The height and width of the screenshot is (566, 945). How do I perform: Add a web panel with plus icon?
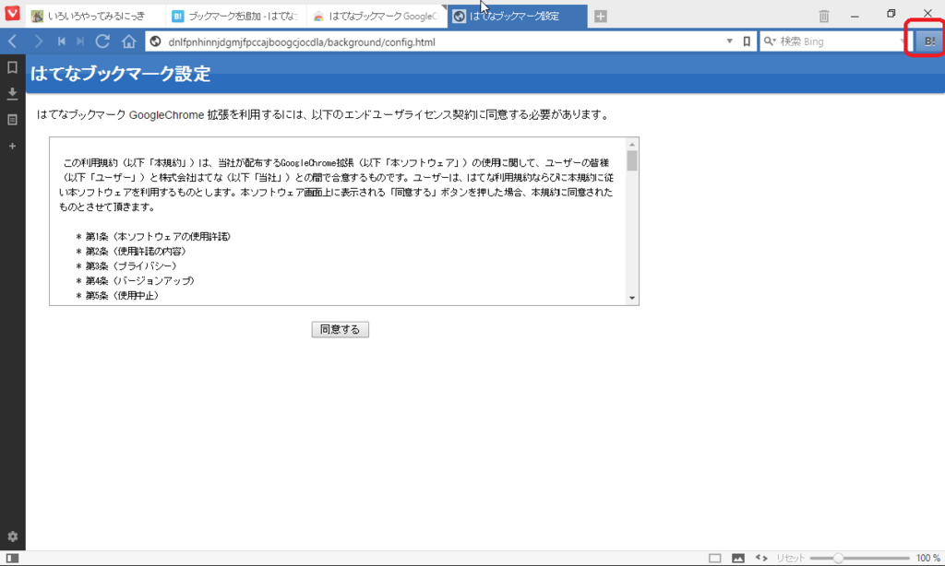(12, 146)
